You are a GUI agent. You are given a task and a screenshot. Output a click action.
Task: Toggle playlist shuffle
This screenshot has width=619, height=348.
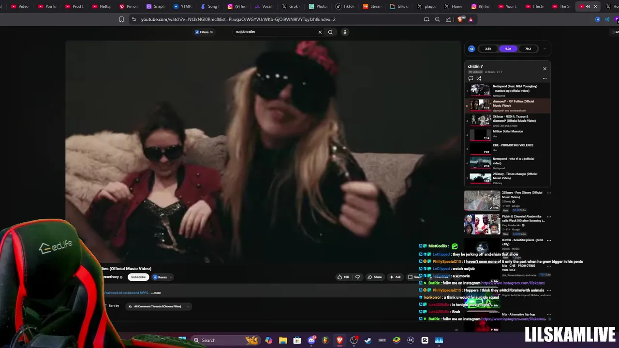479,78
